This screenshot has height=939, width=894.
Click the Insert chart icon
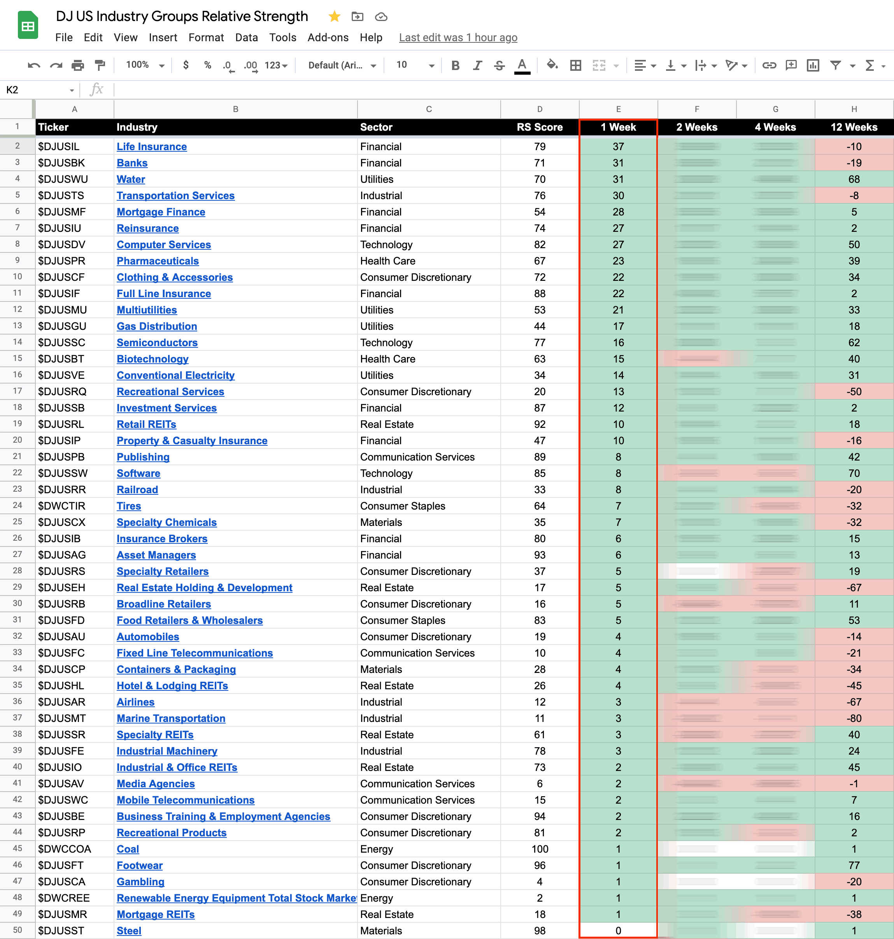point(813,65)
